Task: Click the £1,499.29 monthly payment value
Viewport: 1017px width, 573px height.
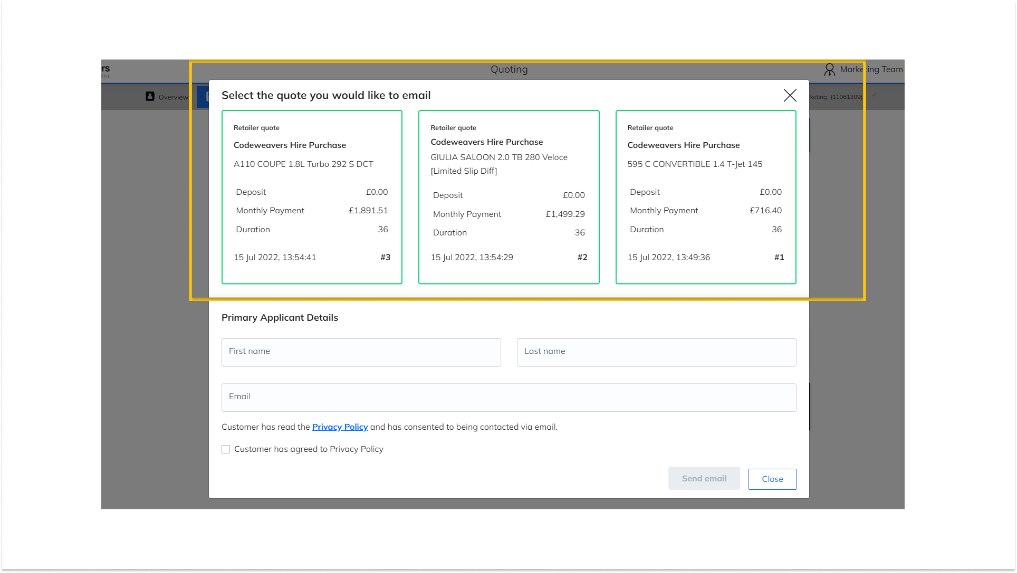Action: (x=565, y=214)
